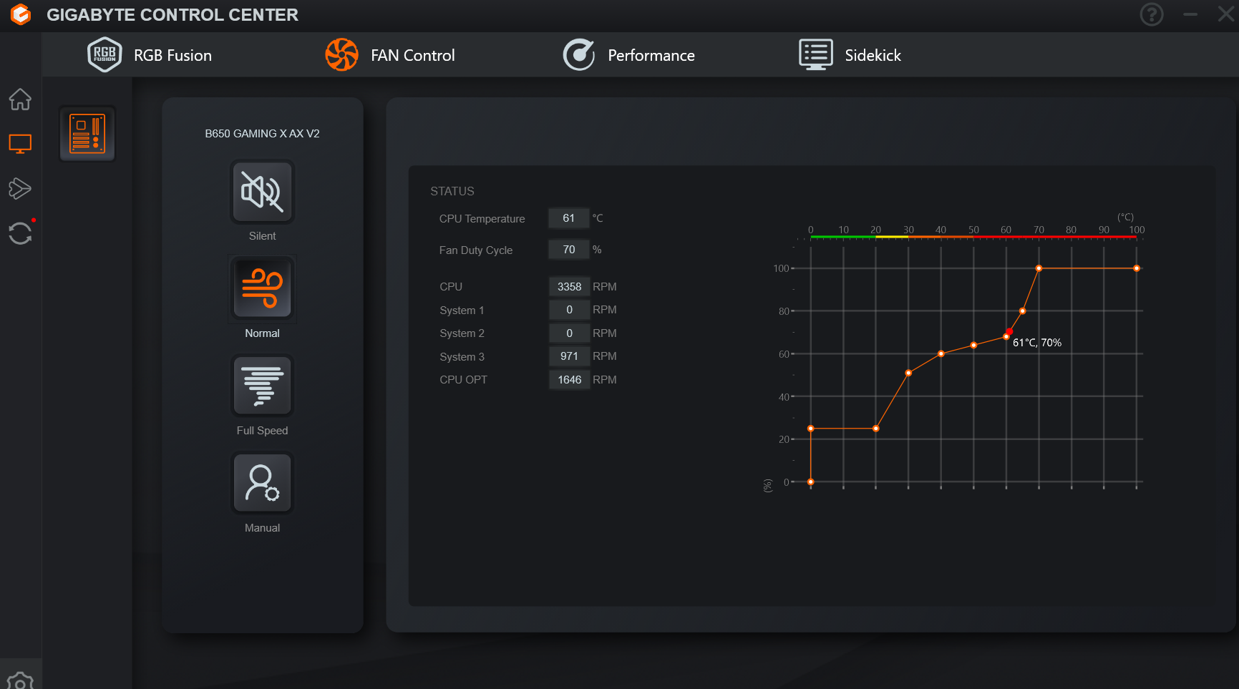Click the curve point at 70°C 100%
Screen dimensions: 1239x689
[1039, 268]
